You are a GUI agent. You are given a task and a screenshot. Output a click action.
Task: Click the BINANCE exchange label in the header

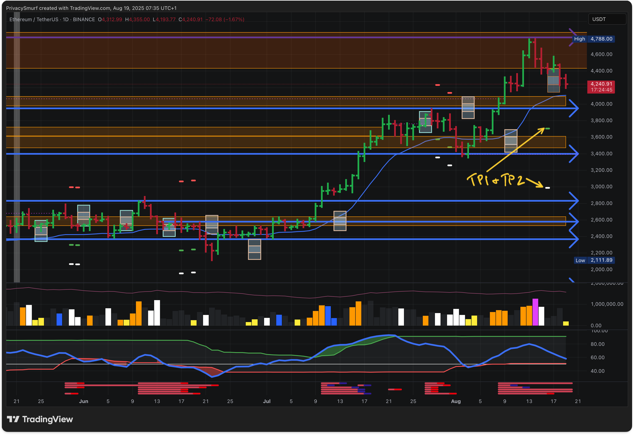[x=84, y=19]
